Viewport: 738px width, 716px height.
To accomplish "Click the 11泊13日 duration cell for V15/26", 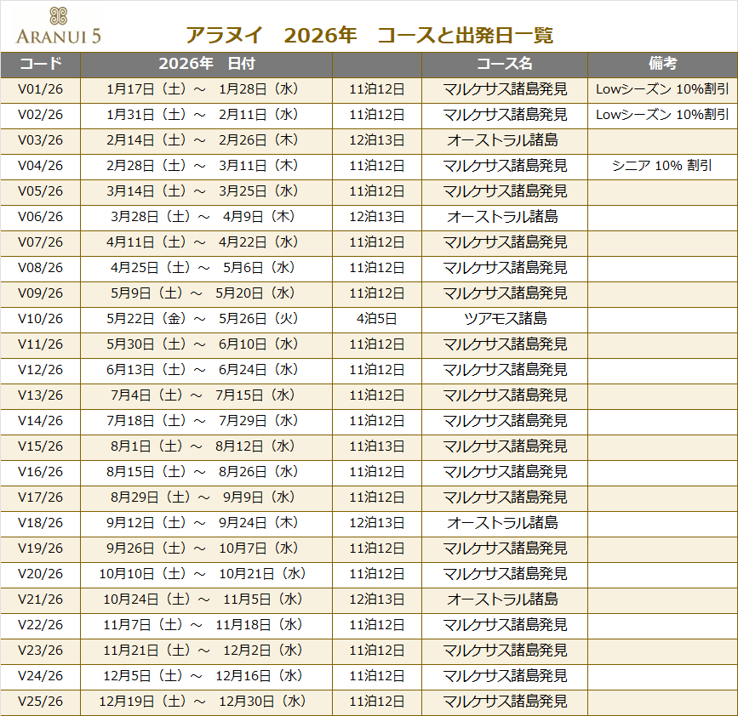I will [x=376, y=446].
